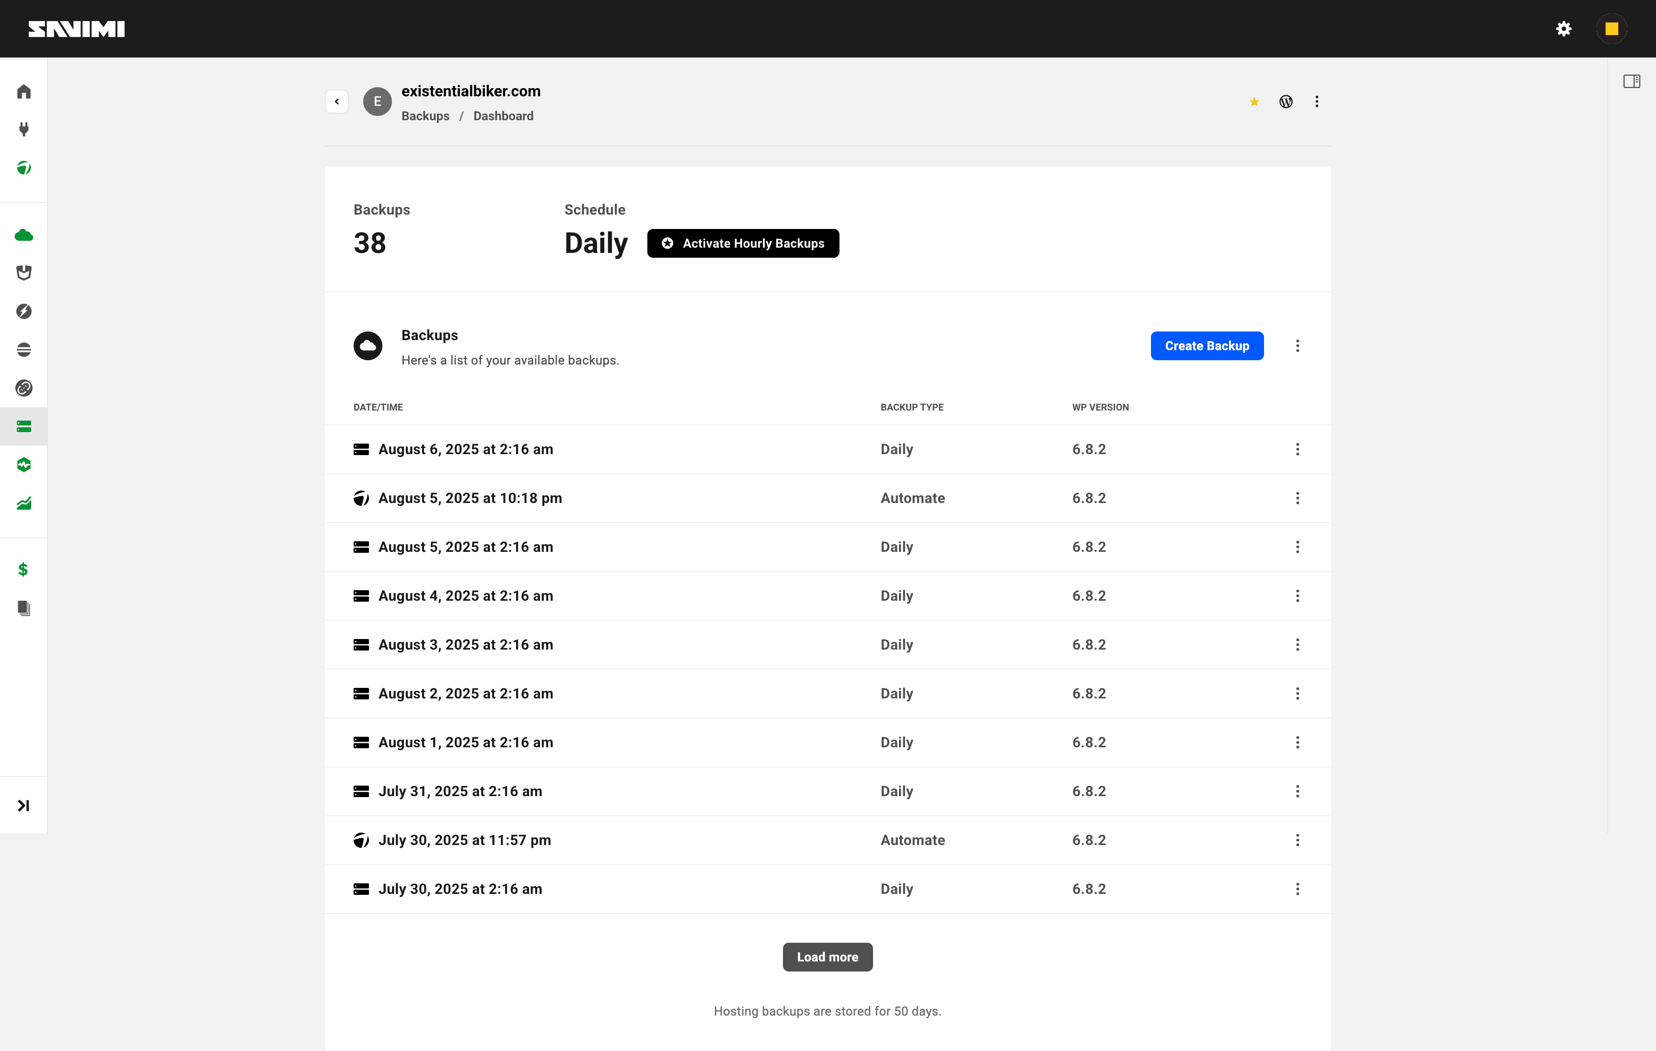Open the yellow user avatar
The image size is (1656, 1051).
point(1611,29)
